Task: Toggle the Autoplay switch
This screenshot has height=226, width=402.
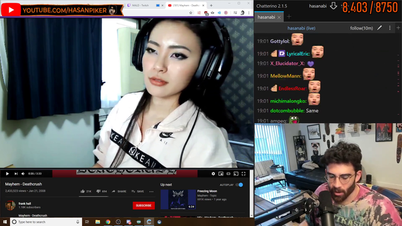Action: pos(240,185)
